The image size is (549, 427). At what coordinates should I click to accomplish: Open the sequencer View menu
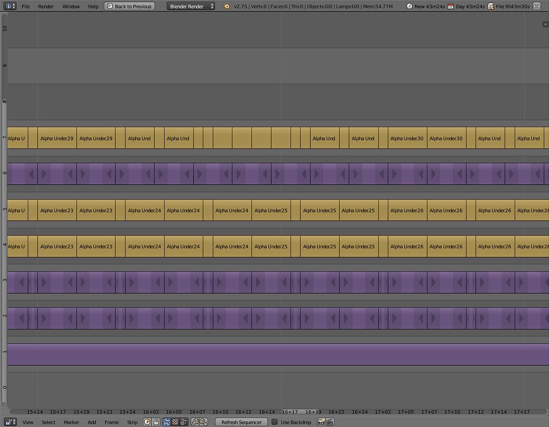(28, 422)
